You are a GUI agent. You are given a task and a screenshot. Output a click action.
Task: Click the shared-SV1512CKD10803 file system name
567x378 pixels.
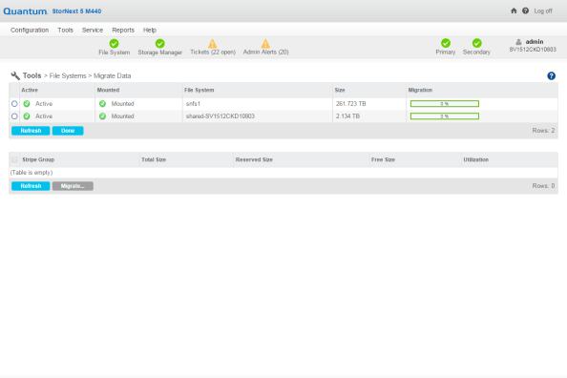point(220,116)
